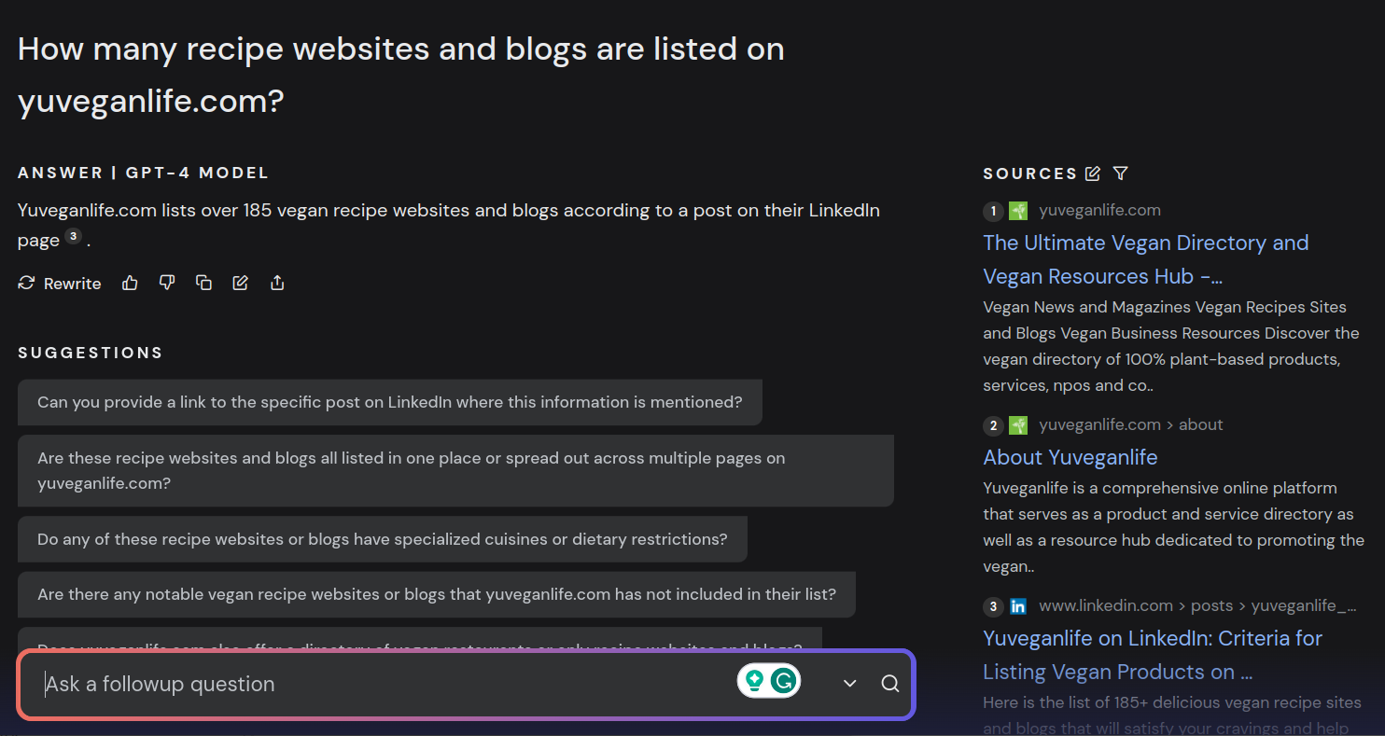Click the www.linkedin.com posts breadcrumb
Screen dimensions: 1385x736
[1198, 605]
